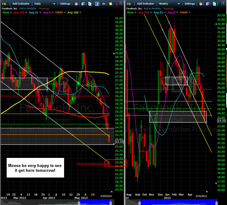The width and height of the screenshot is (227, 205).
Task: Share the Daily chart via Facebook icon
Action: click(x=97, y=4)
